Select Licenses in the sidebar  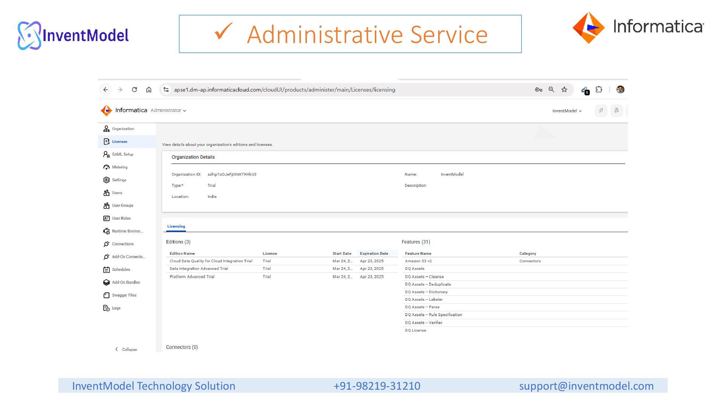tap(127, 142)
